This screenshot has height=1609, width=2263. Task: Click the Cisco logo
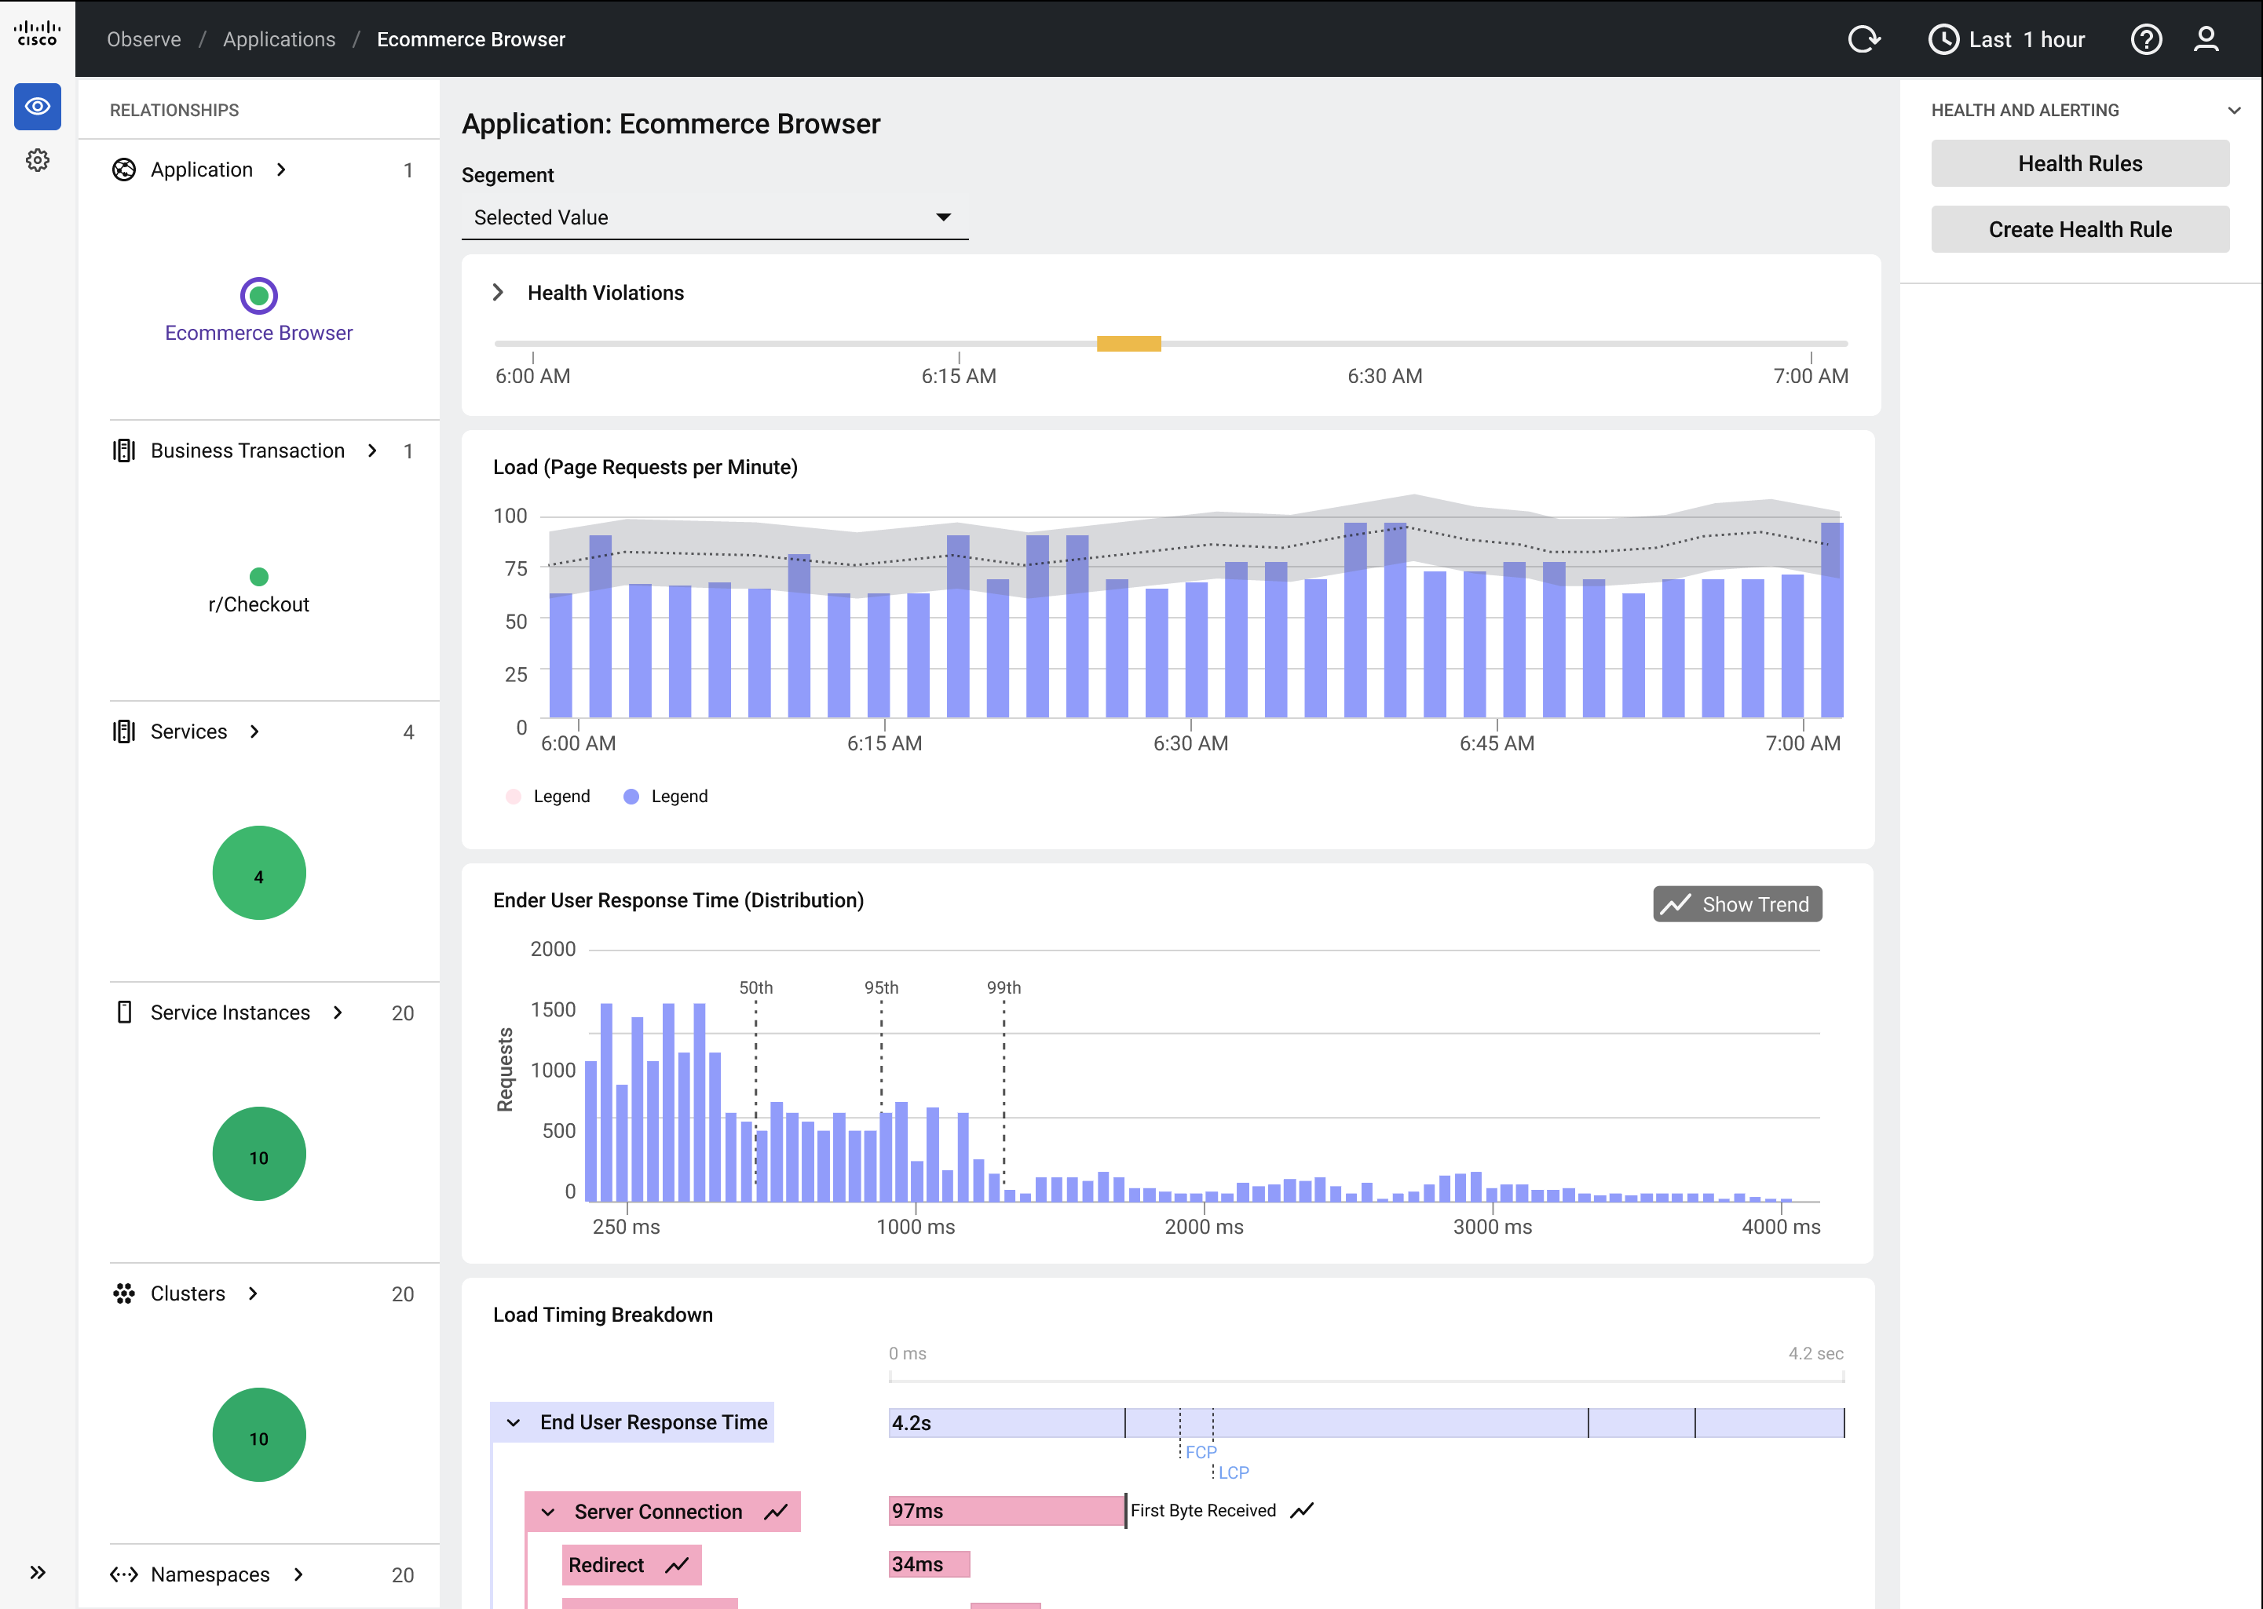coord(38,35)
